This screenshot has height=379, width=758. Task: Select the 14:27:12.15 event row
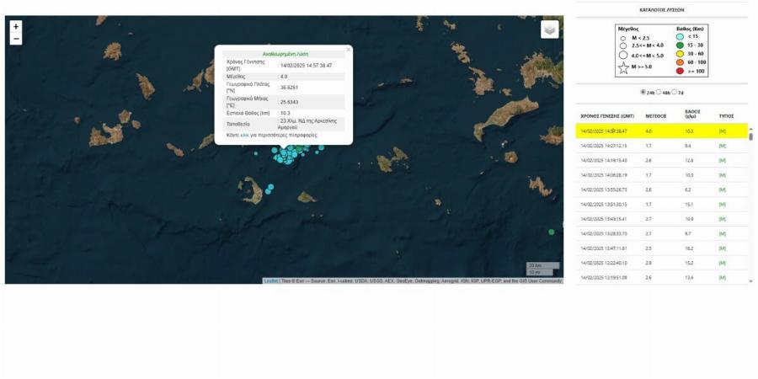click(x=662, y=146)
